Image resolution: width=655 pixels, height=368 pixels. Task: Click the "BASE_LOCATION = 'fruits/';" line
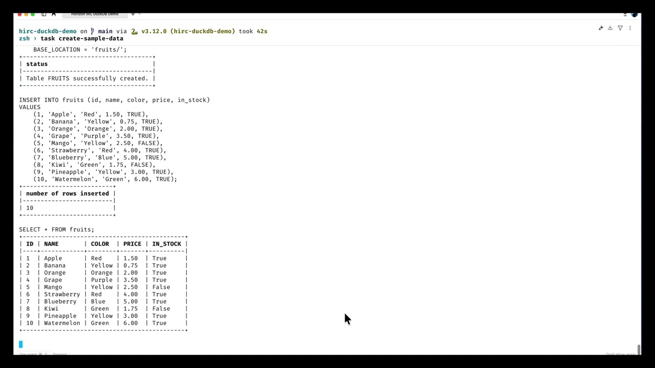click(x=80, y=50)
